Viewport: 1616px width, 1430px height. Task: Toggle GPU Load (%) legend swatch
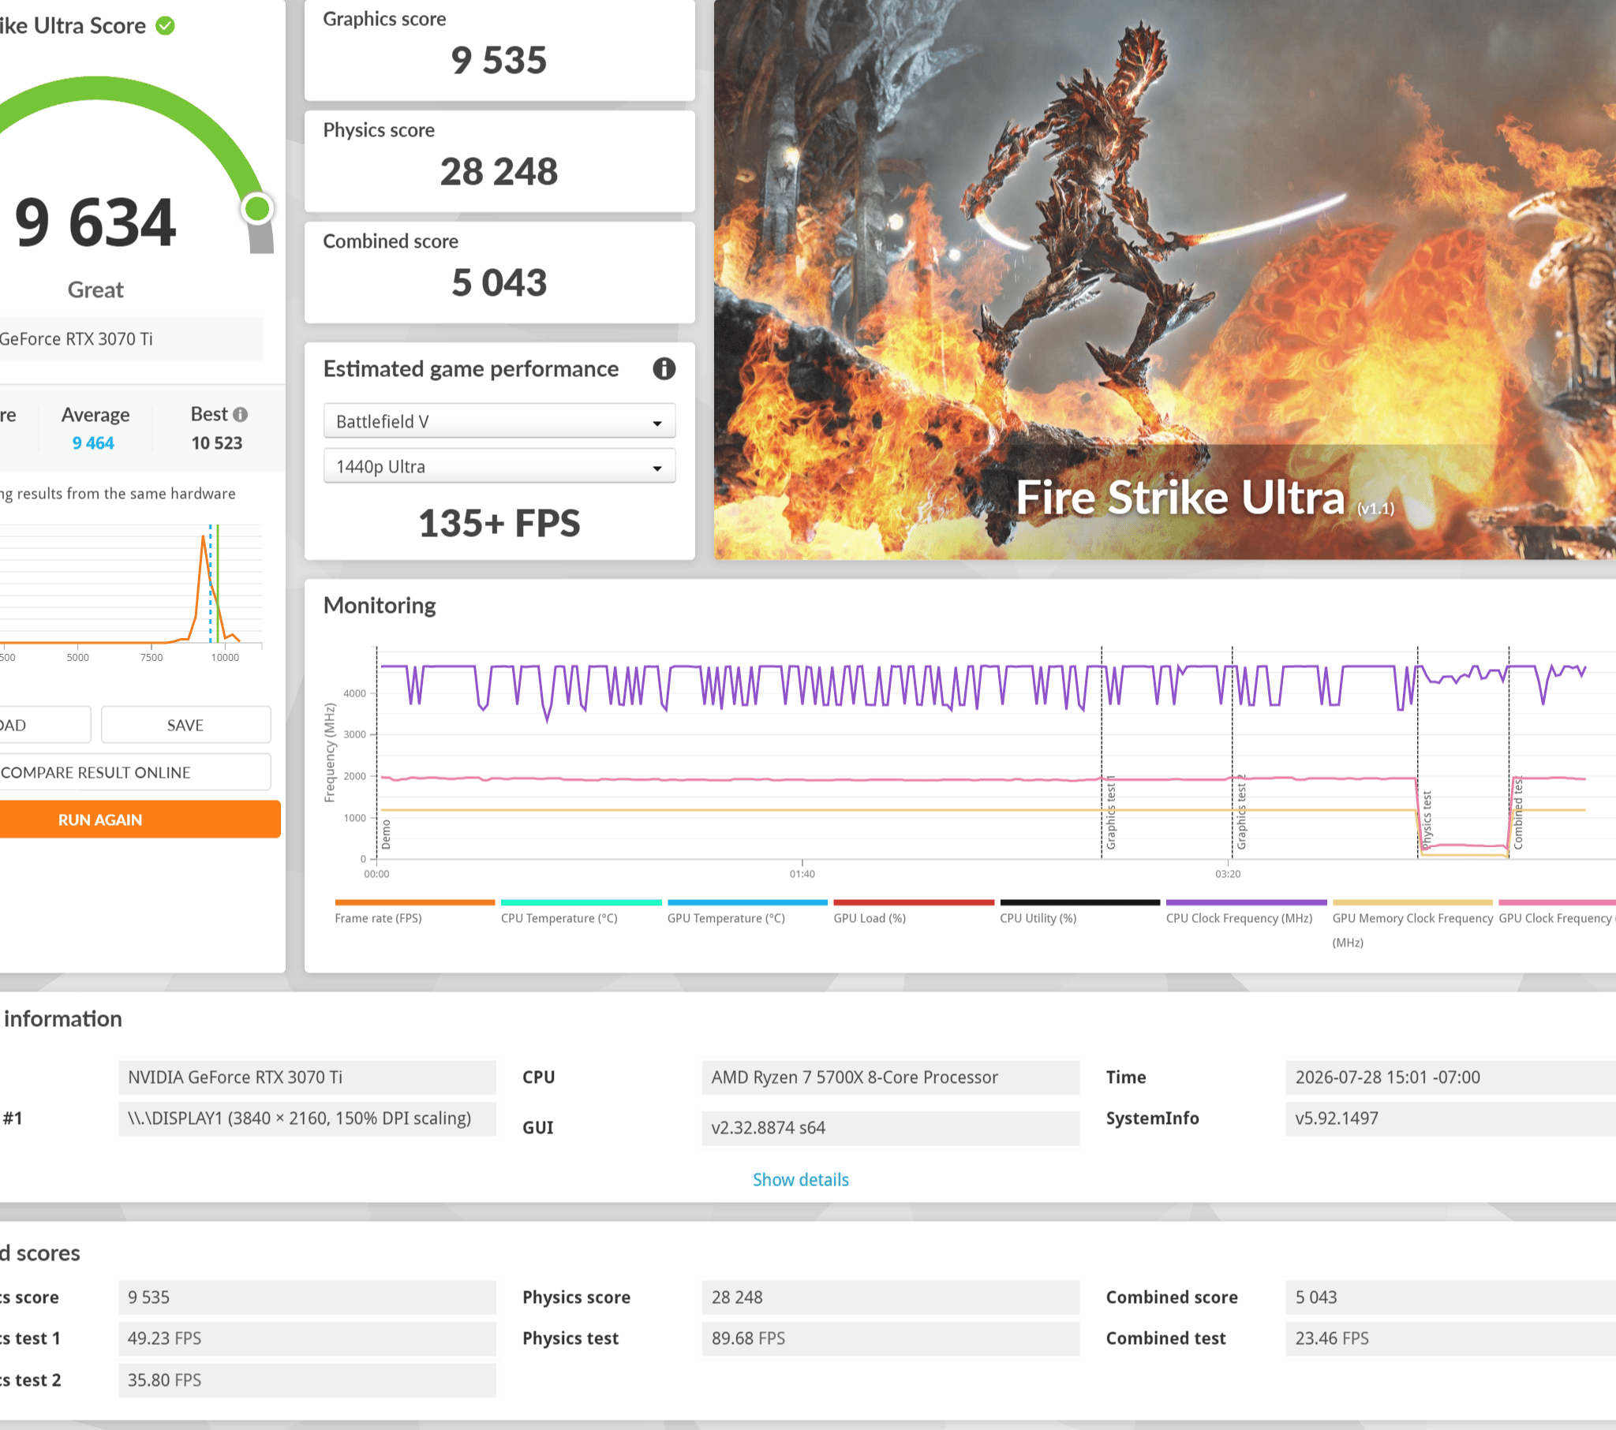[914, 902]
